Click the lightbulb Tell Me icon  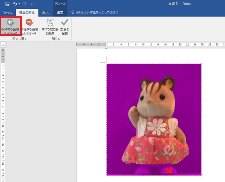[x=73, y=12]
